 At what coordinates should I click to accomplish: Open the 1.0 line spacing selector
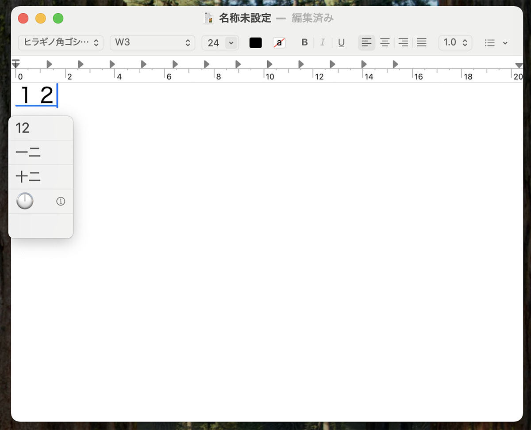click(455, 42)
